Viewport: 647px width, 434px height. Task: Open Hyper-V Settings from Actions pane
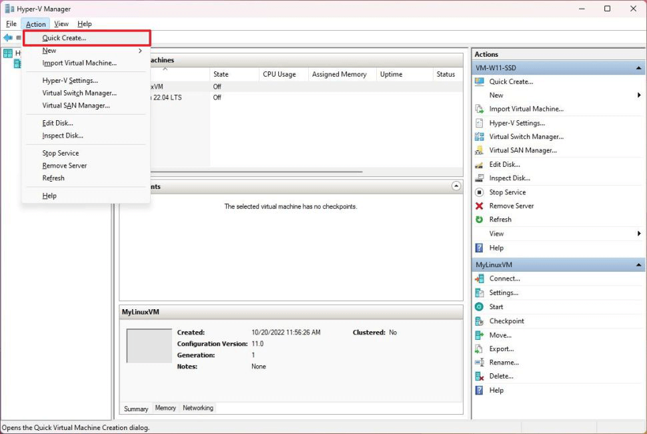click(x=517, y=122)
